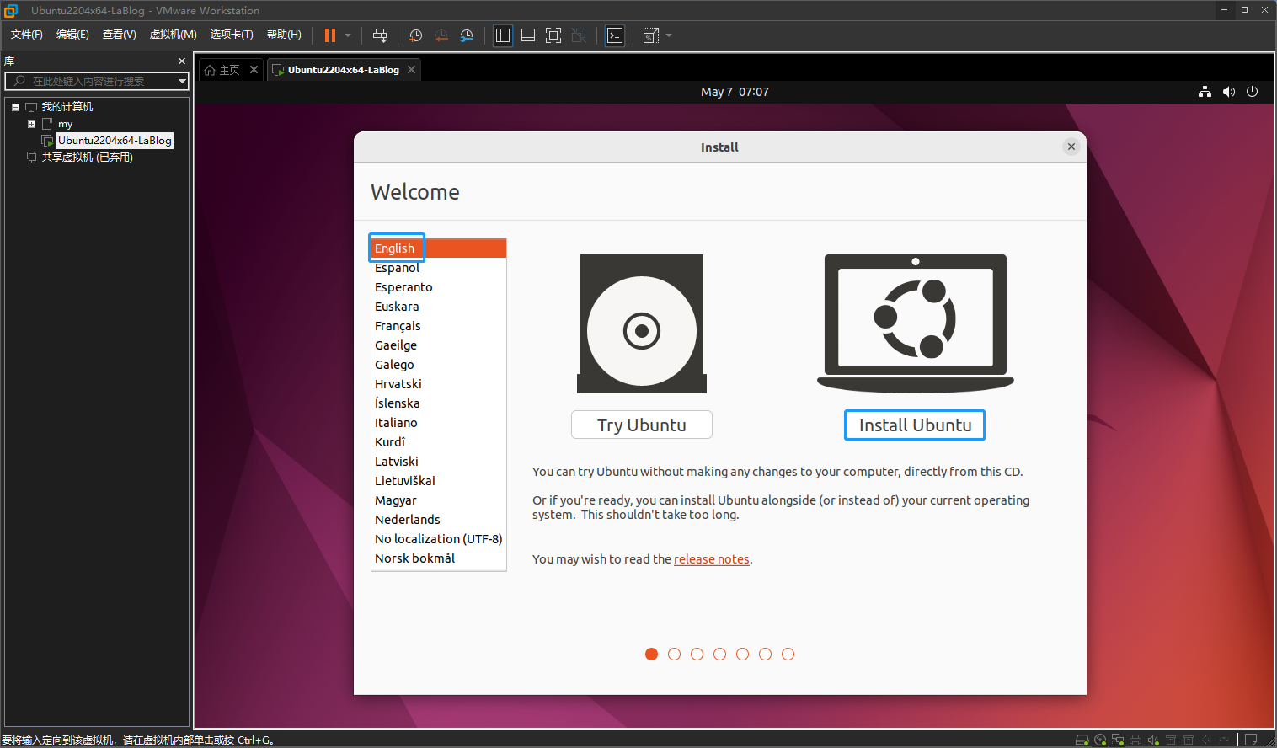Click the Install Ubuntu button
1277x748 pixels.
(x=915, y=425)
